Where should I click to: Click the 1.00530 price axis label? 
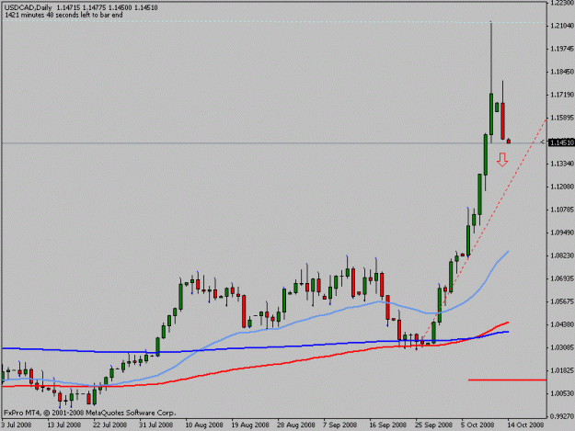coord(562,393)
